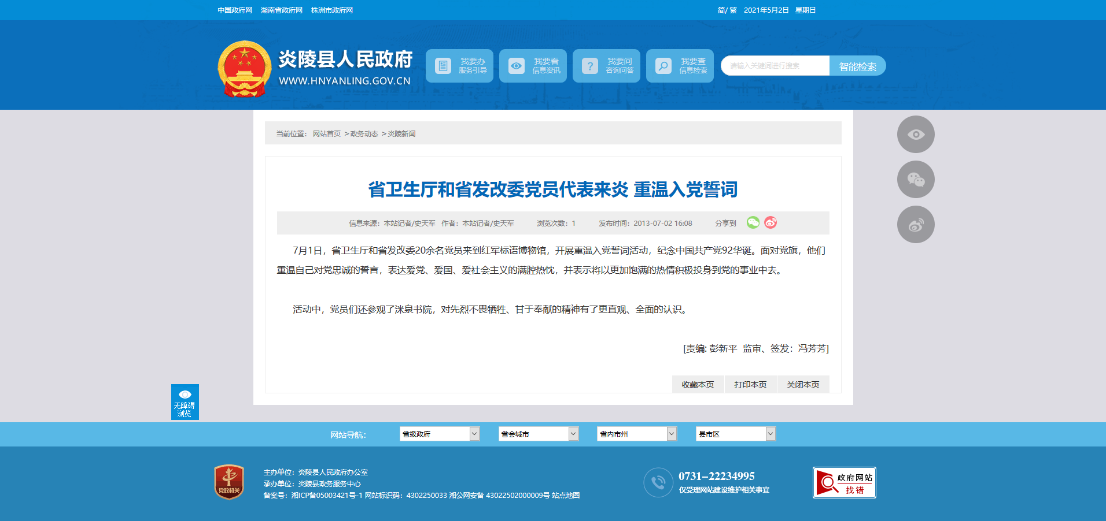
Task: Toggle 无障碍浏览 accessibility mode
Action: [x=185, y=402]
